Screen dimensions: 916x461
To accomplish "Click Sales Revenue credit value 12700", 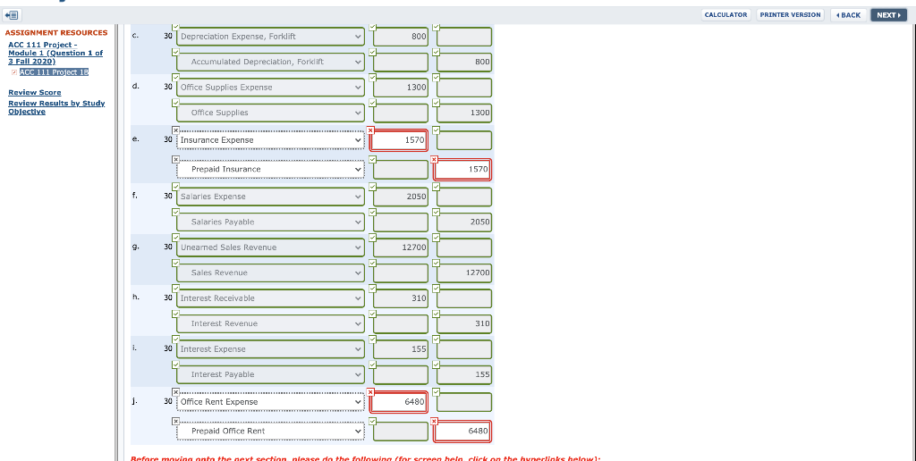I will click(x=464, y=273).
